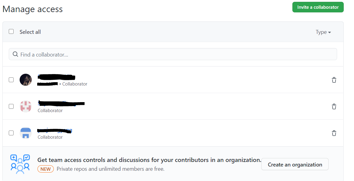Click the trash icon for the second collaborator
This screenshot has width=354, height=181.
click(x=334, y=107)
